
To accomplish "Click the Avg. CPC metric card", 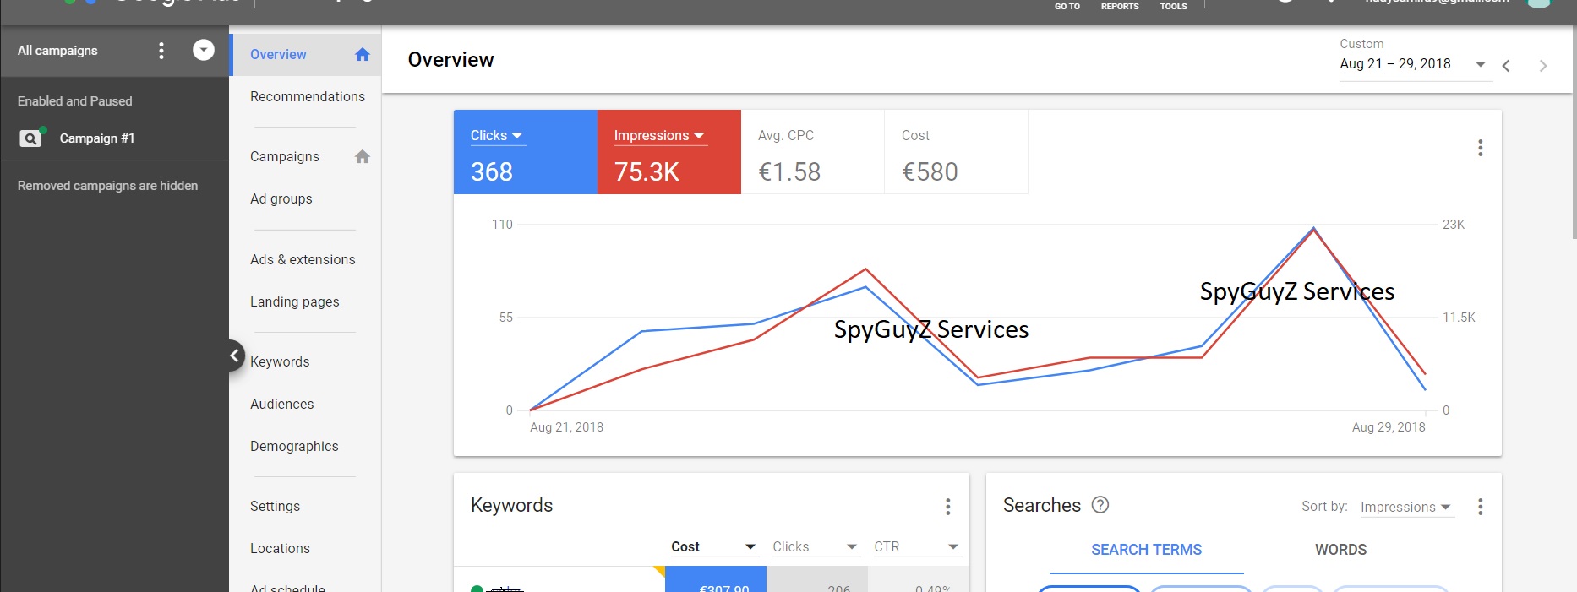I will (x=813, y=152).
